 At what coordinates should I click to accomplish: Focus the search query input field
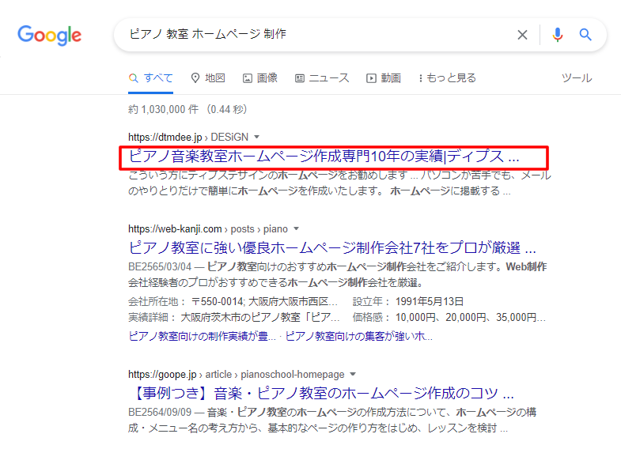[317, 35]
